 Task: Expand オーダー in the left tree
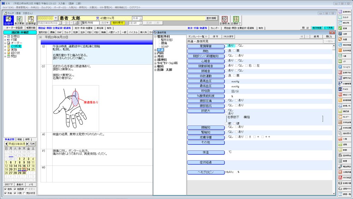coord(5,43)
